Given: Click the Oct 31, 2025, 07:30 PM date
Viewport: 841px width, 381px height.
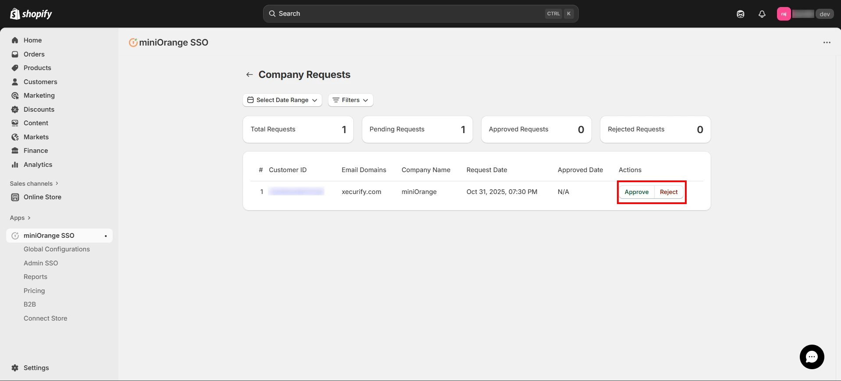Looking at the screenshot, I should point(502,192).
